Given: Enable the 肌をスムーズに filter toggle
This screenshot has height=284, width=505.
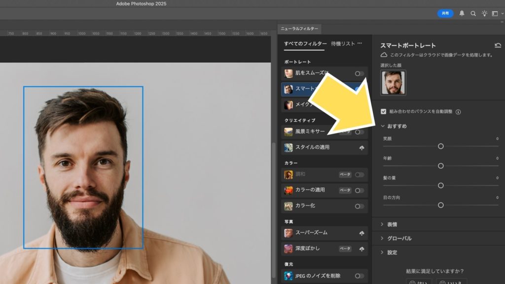Looking at the screenshot, I should pos(360,73).
